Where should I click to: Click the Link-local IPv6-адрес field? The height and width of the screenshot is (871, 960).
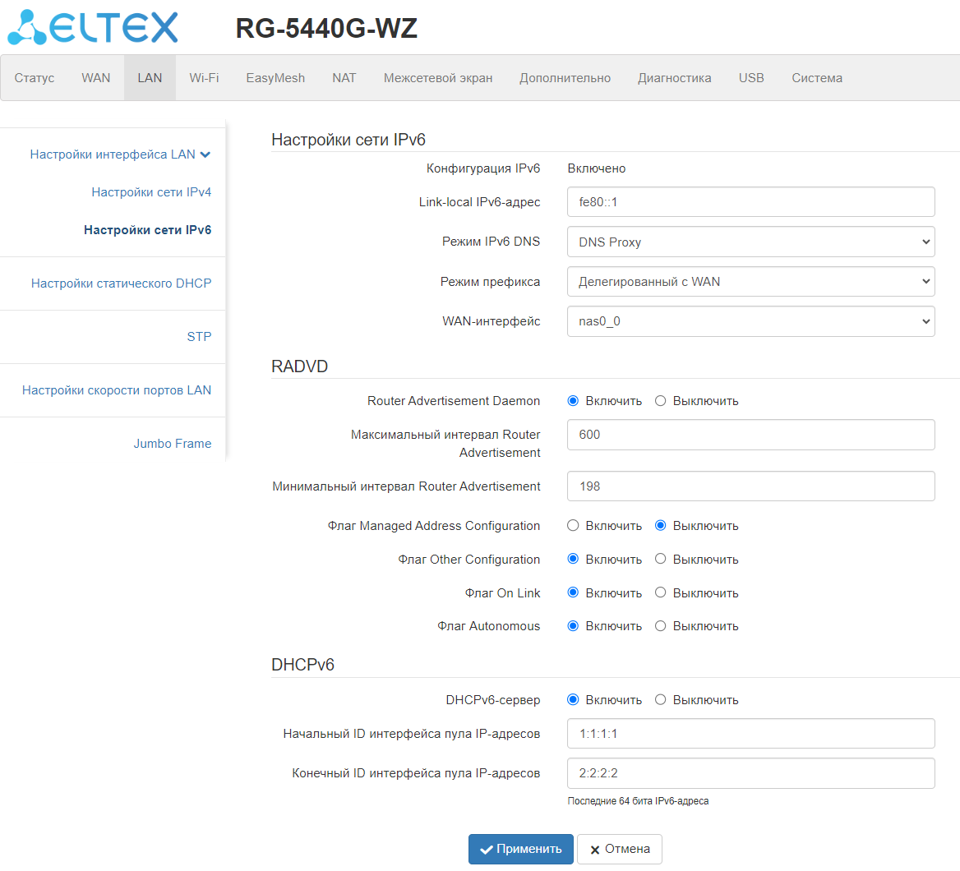750,202
